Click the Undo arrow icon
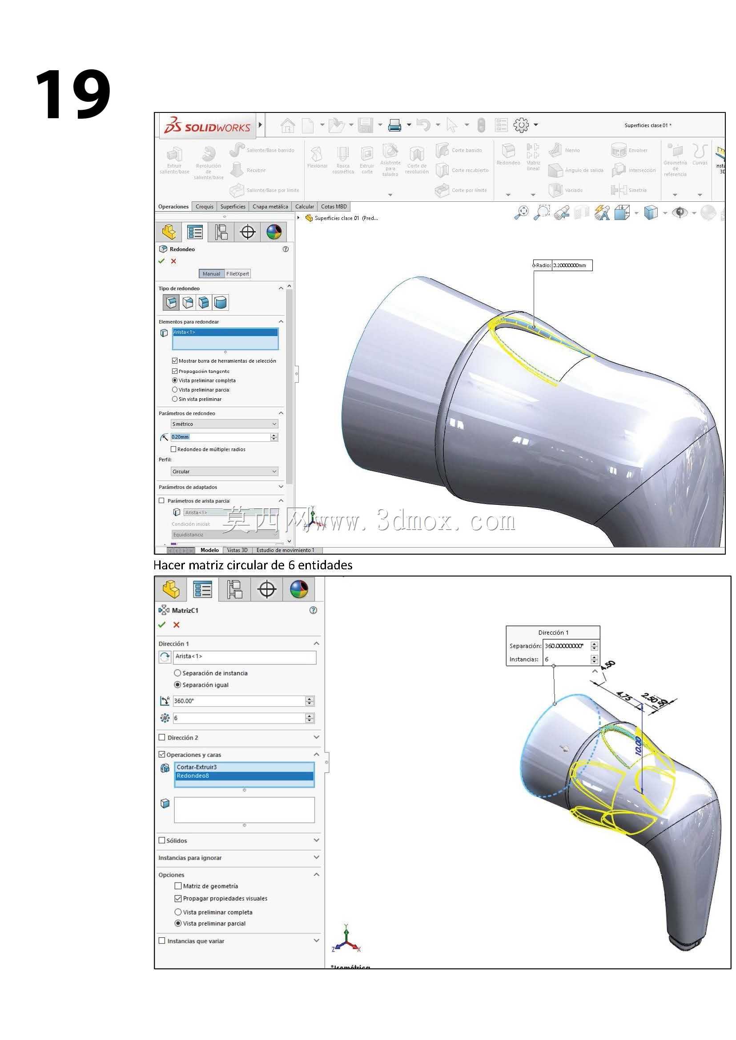Screen dimensions: 736x1040 (x=423, y=124)
